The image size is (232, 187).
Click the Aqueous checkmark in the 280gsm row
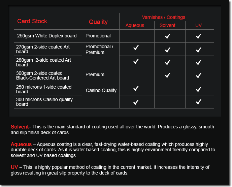(x=136, y=61)
